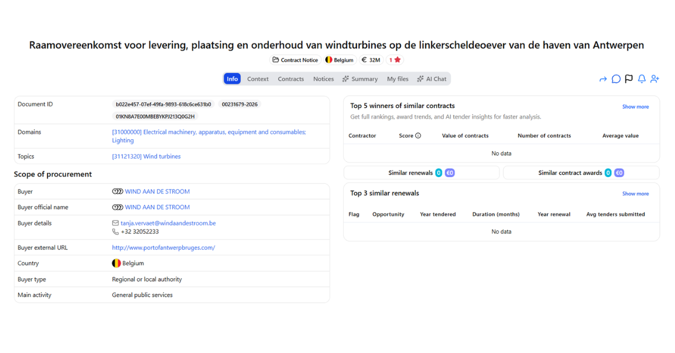Click the add user icon

pyautogui.click(x=655, y=79)
